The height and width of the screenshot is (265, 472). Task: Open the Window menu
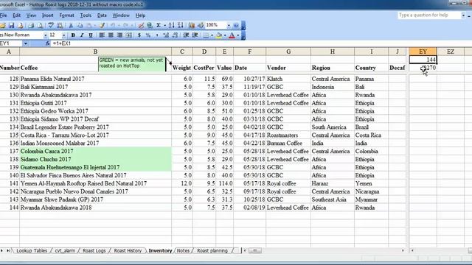tap(121, 15)
